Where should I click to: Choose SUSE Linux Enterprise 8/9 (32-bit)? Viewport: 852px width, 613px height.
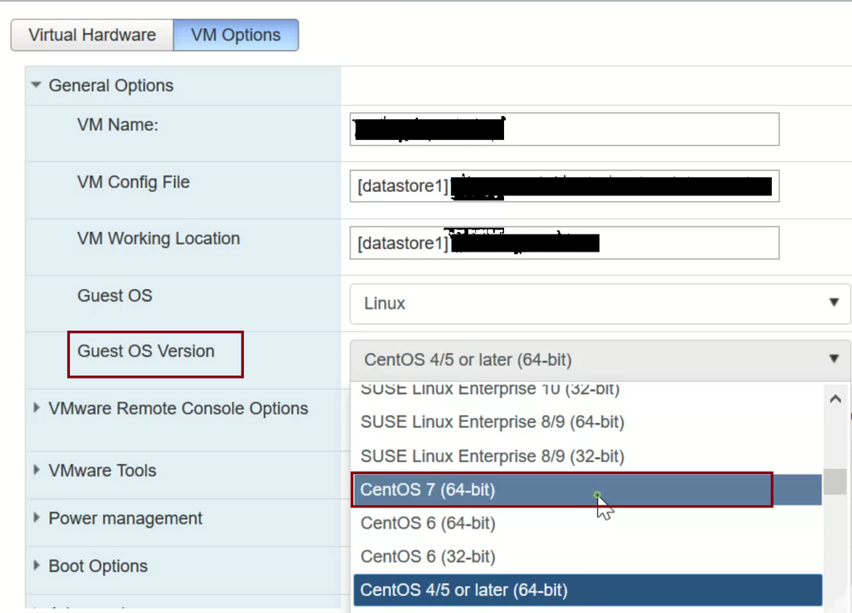pos(587,456)
